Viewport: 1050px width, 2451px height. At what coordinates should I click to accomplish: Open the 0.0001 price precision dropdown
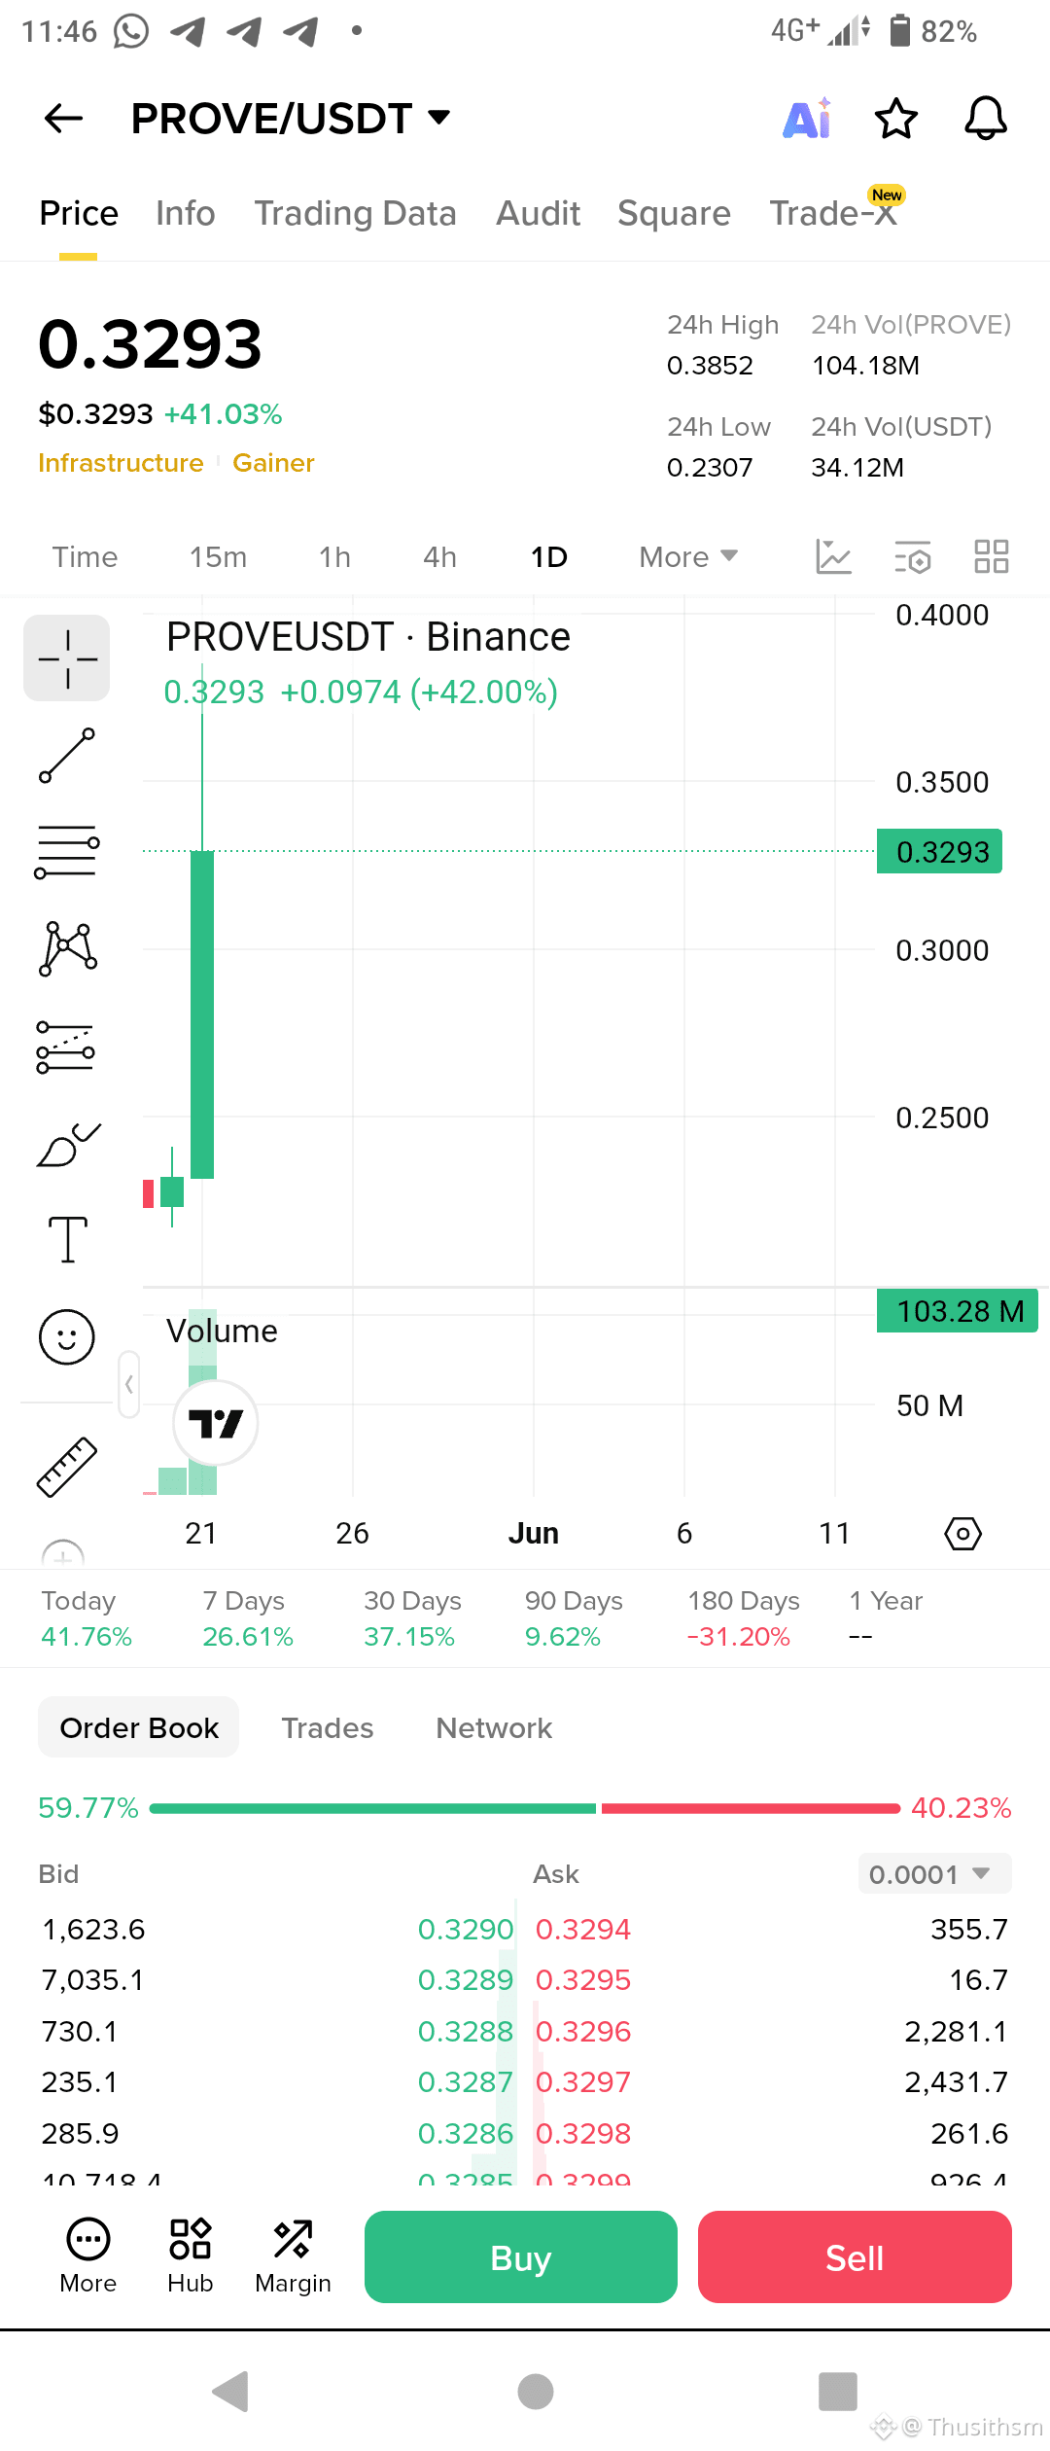pyautogui.click(x=934, y=1873)
